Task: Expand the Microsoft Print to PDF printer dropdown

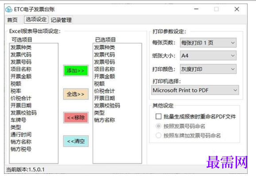Action: point(195,90)
